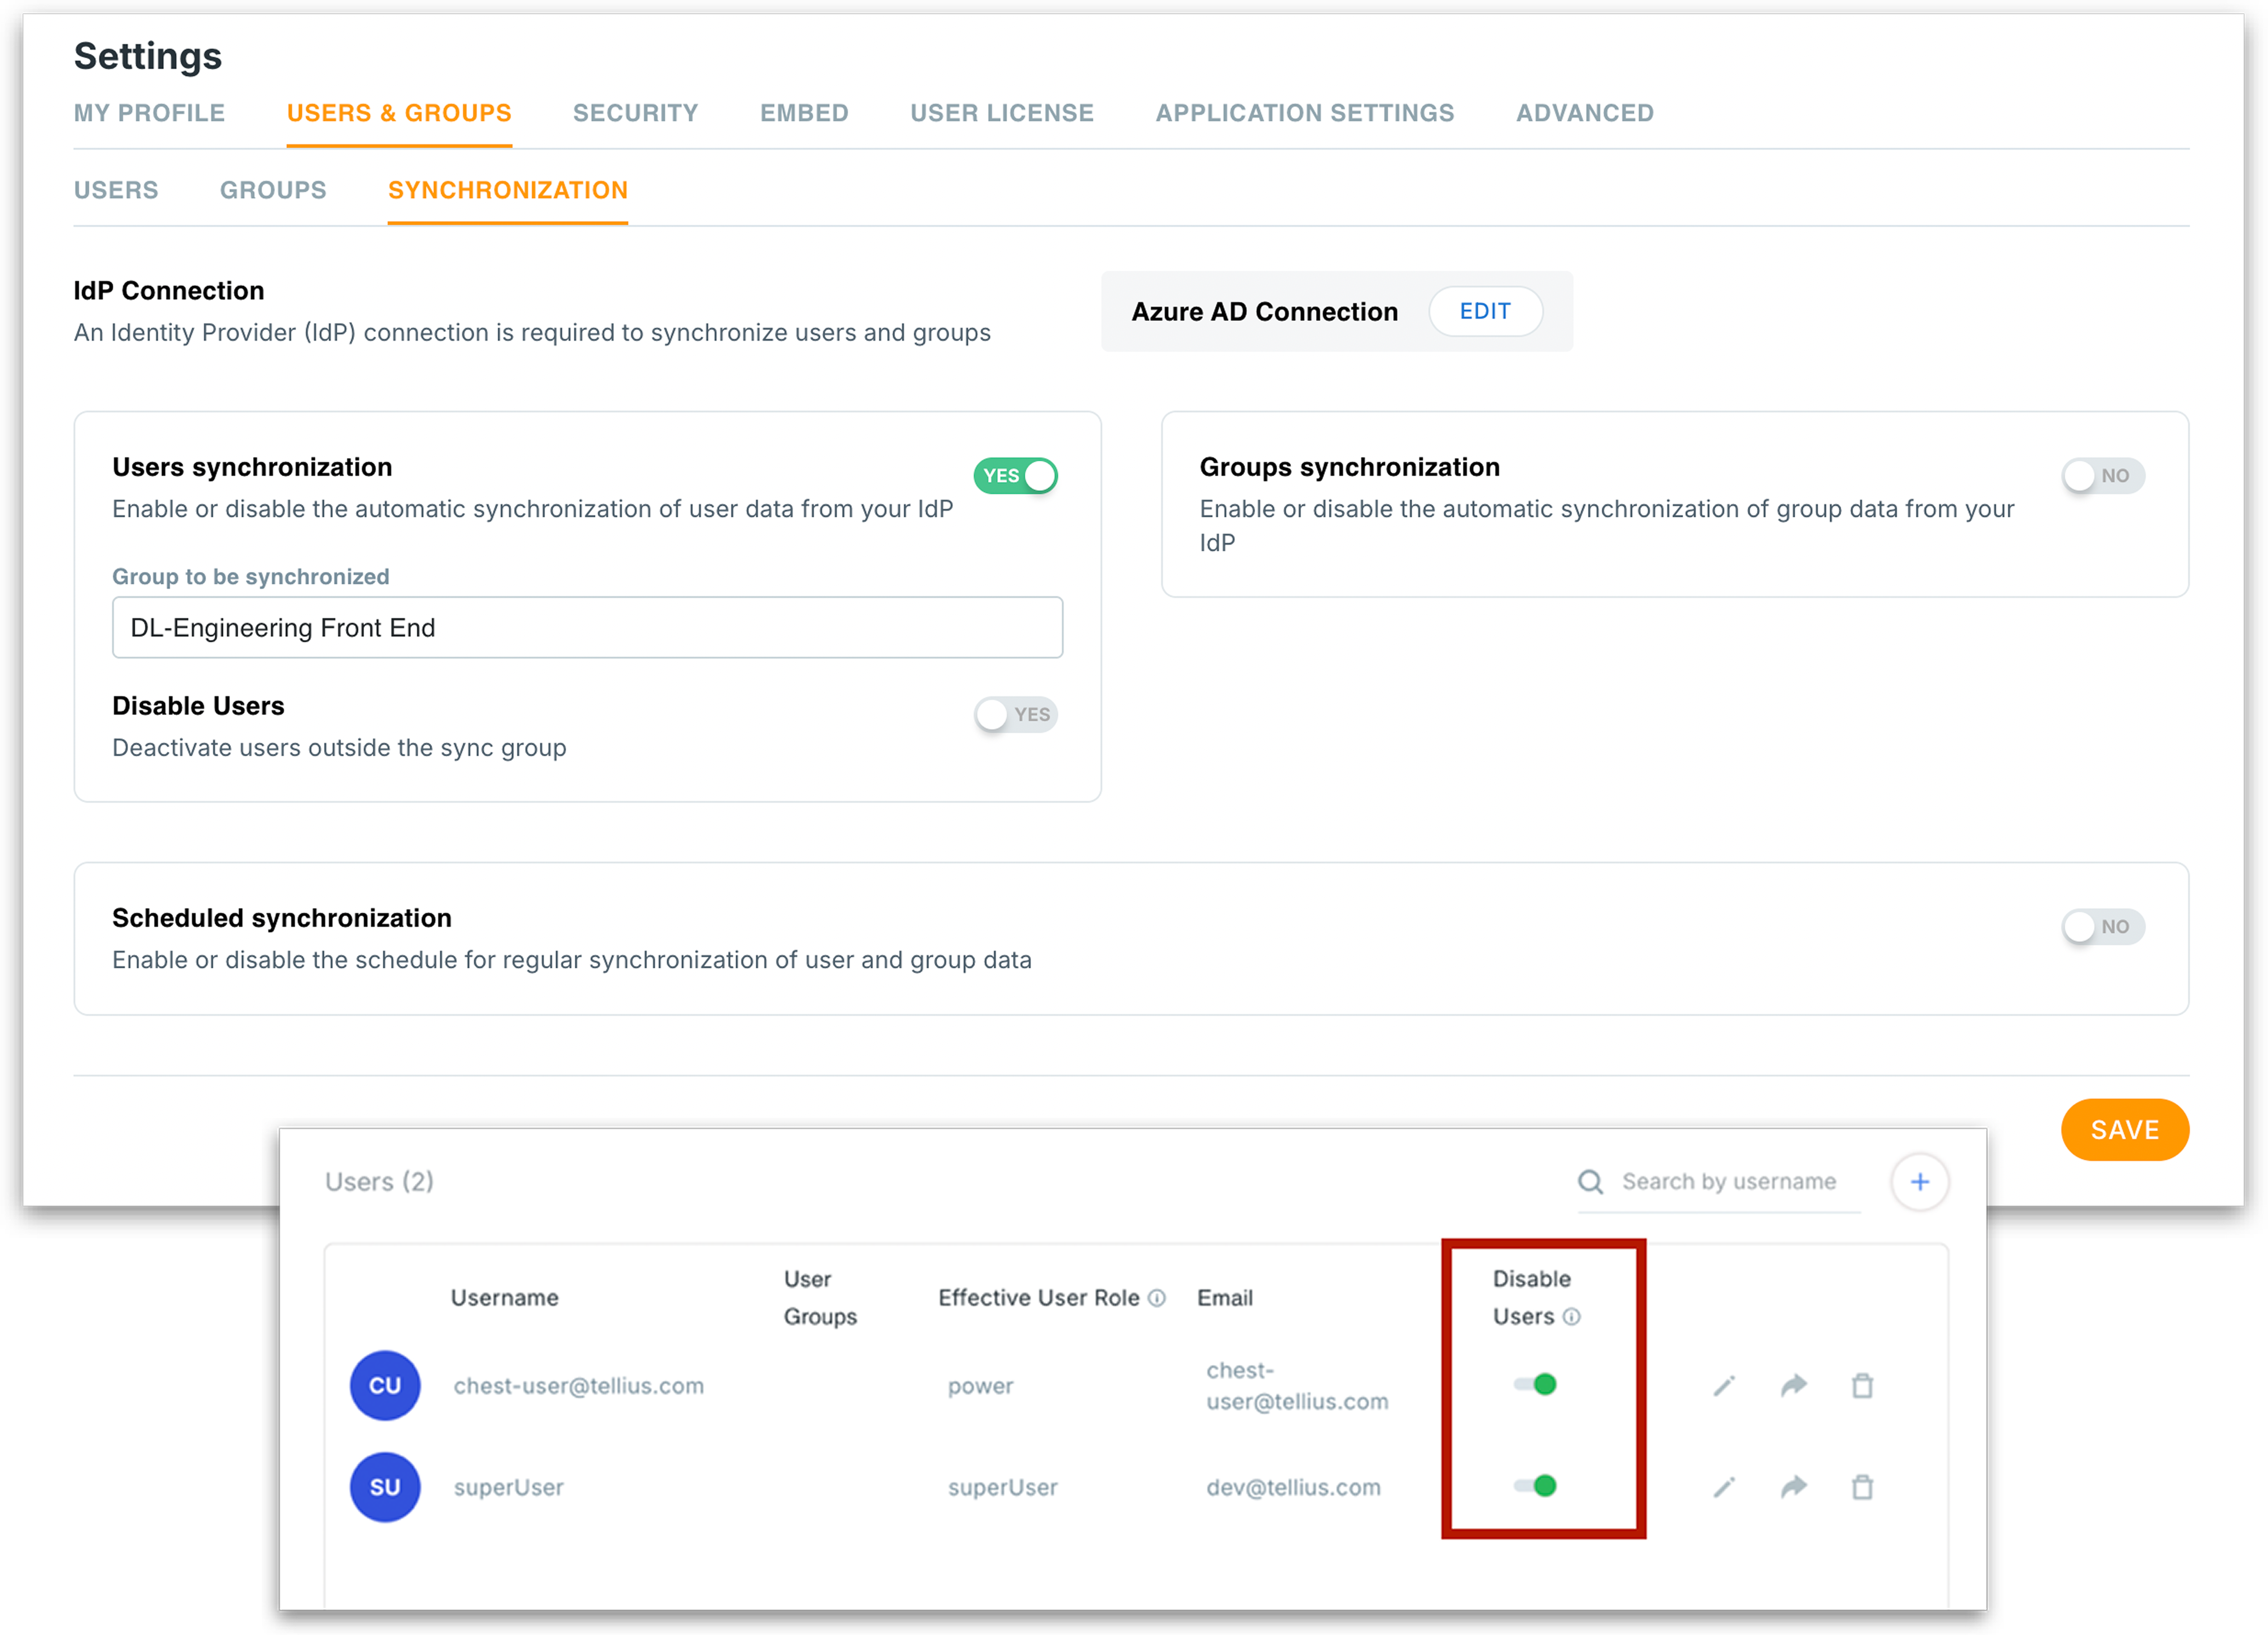Click the plus icon to add a user

pos(1919,1182)
